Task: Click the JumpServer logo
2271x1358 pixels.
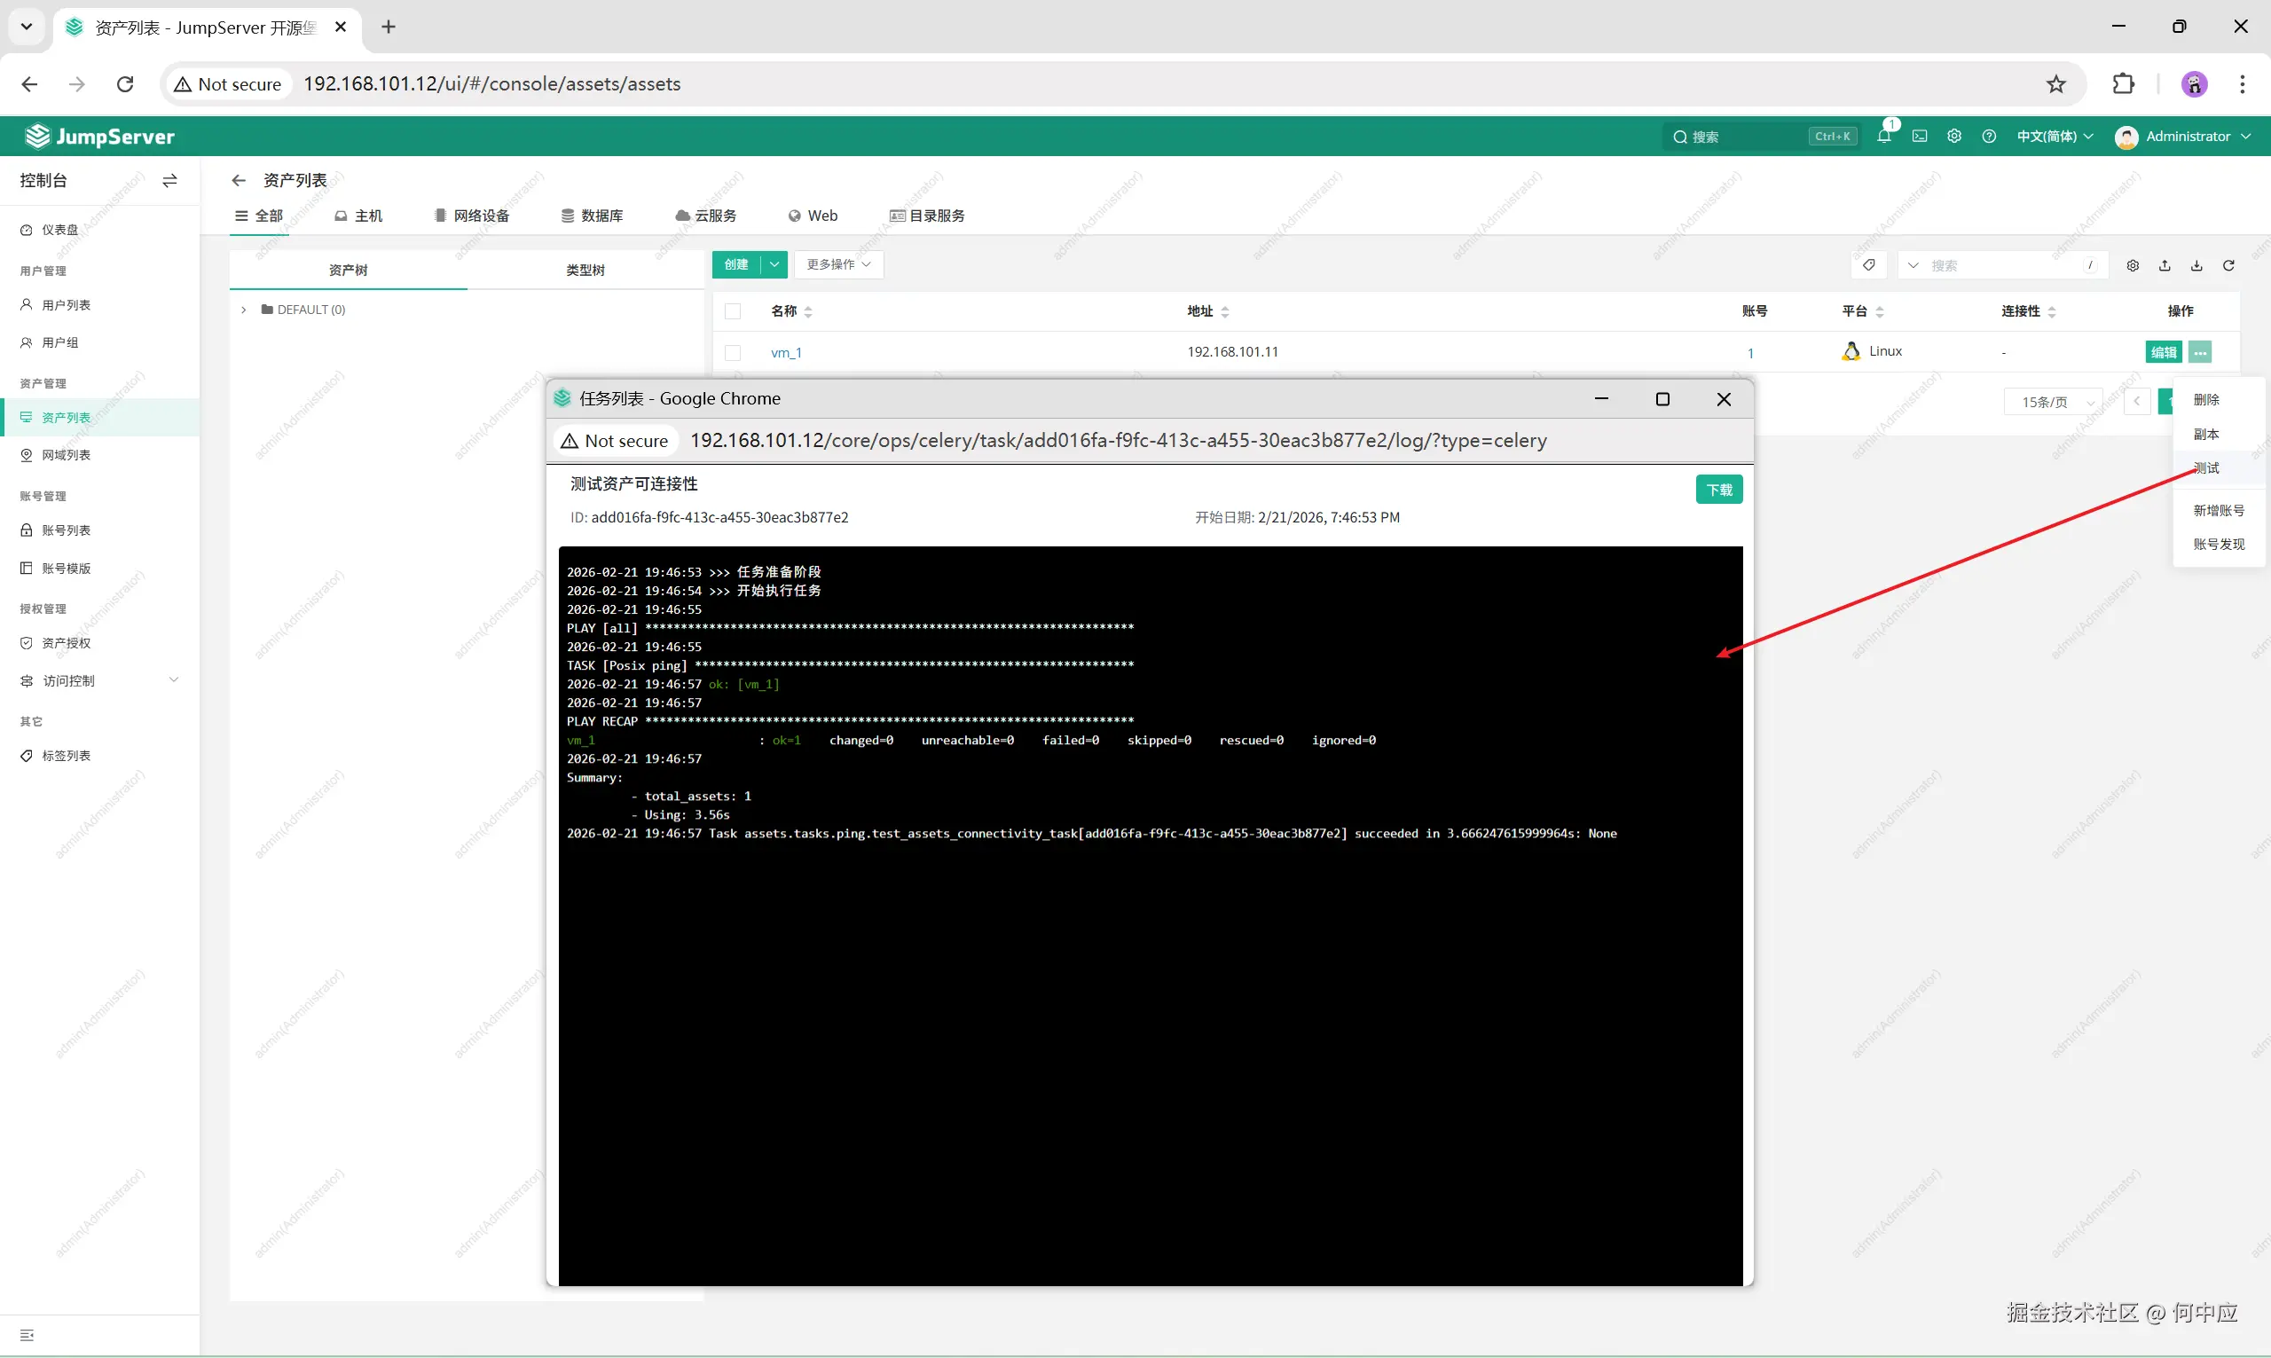Action: tap(99, 137)
